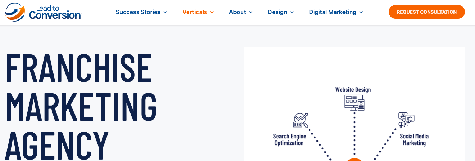Select the About menu item

pyautogui.click(x=237, y=12)
